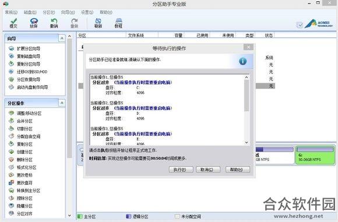This screenshot has width=338, height=222.
Task: Select 格式化分区 operation
Action: point(22,167)
